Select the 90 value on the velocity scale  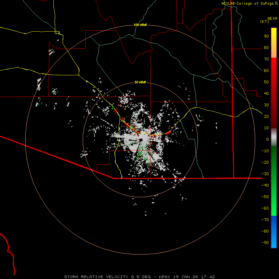pyautogui.click(x=266, y=36)
